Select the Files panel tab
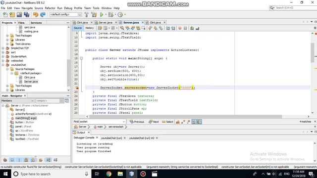Screen dimensions: 317x178 (21, 23)
